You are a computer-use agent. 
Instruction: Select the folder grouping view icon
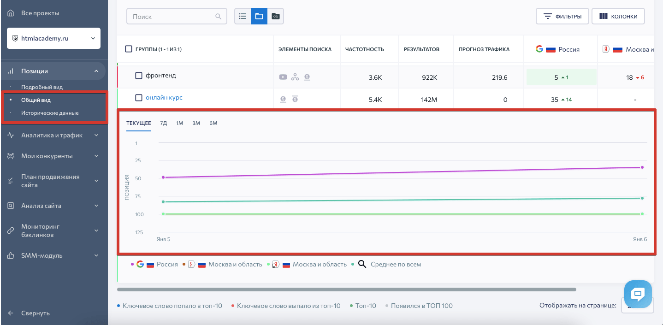[x=259, y=16]
